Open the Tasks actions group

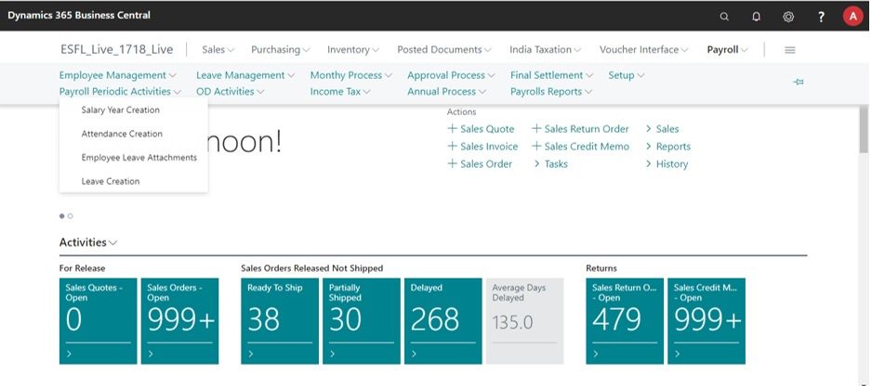click(x=550, y=164)
